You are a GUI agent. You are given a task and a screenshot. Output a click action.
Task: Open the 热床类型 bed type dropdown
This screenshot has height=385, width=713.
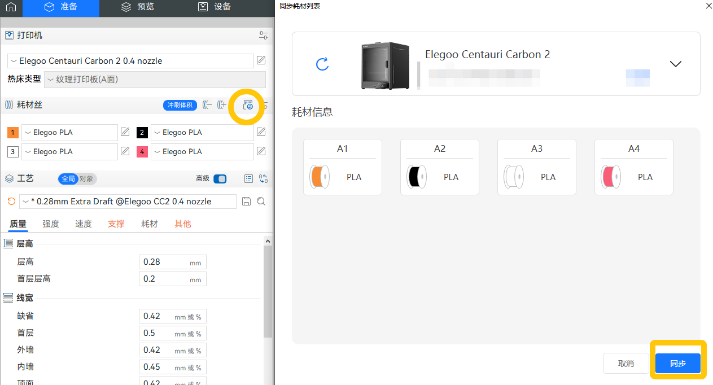(155, 80)
